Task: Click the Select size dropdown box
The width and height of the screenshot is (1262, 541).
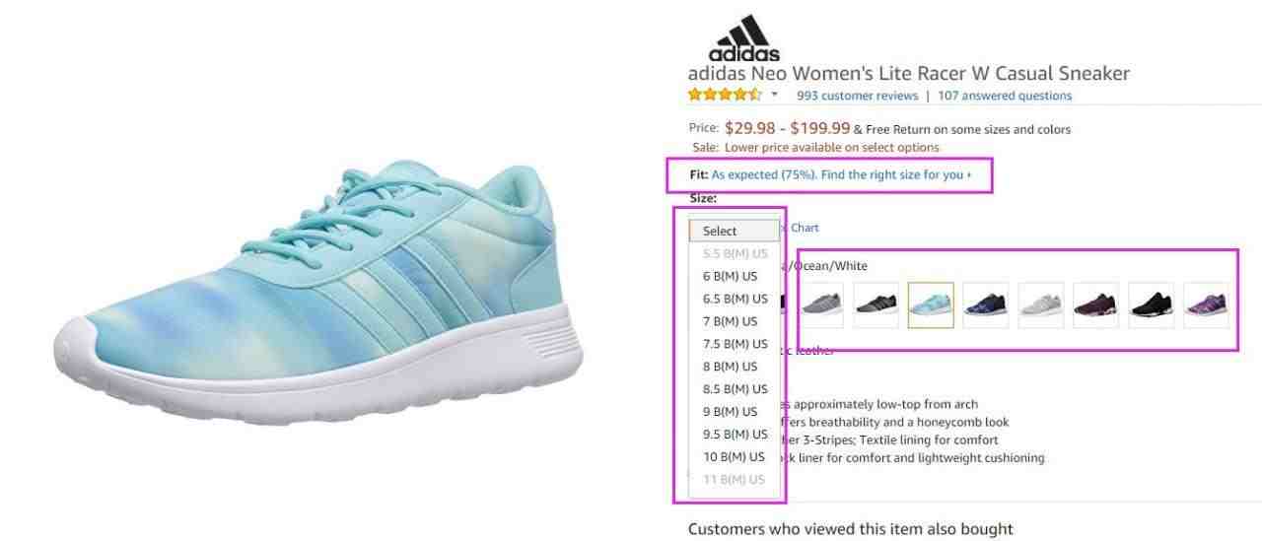Action: coord(735,231)
